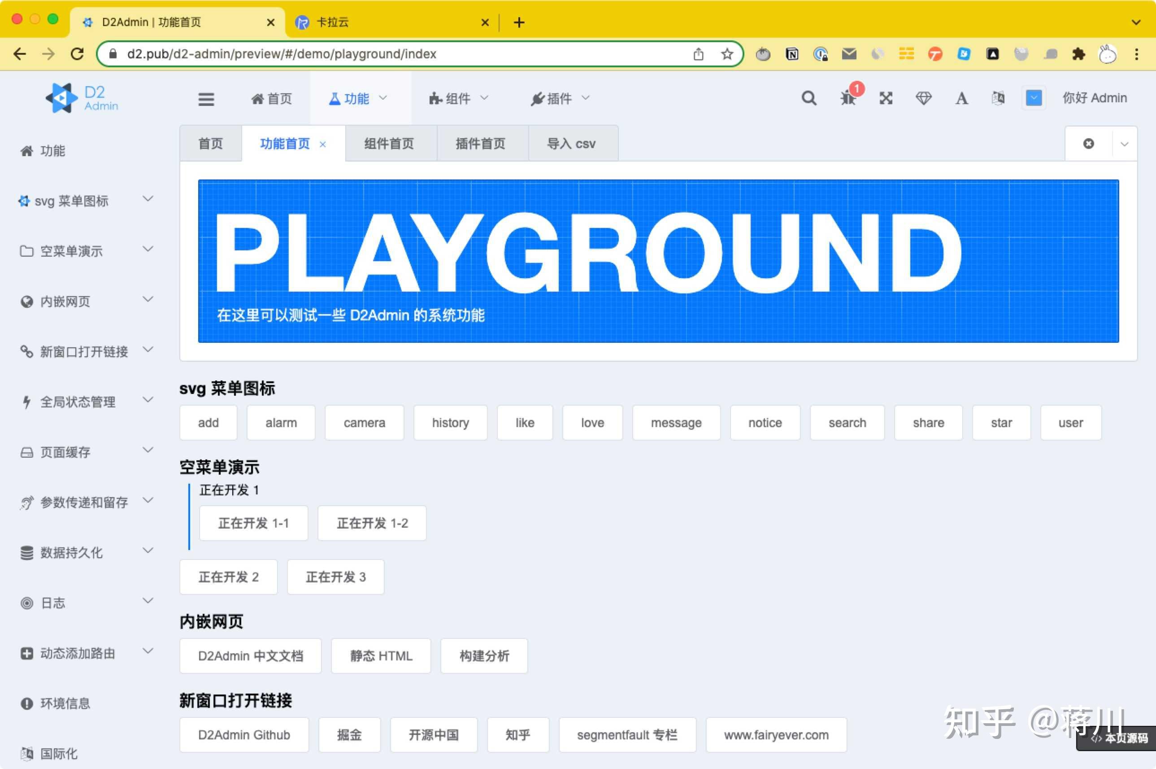Click the blue color theme selector chevron
This screenshot has height=769, width=1156.
1033,98
